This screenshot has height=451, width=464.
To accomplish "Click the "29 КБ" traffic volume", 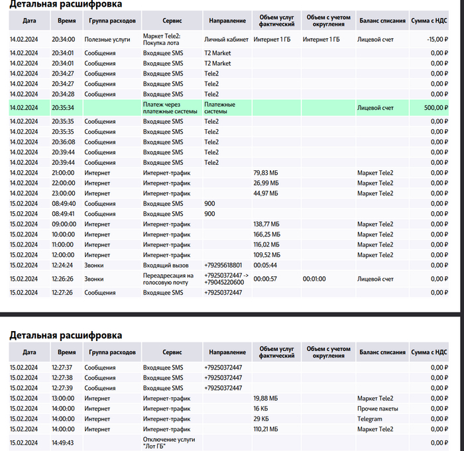I will (x=261, y=419).
